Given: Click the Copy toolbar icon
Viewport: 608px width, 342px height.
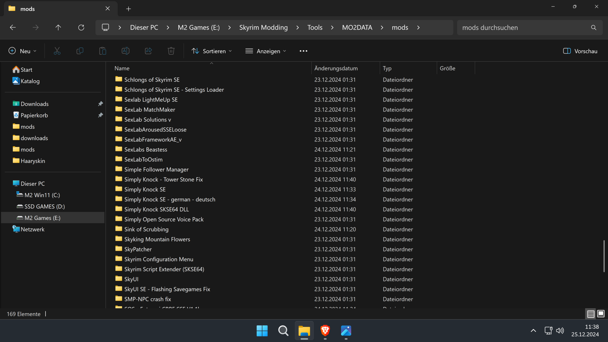Looking at the screenshot, I should [x=80, y=51].
